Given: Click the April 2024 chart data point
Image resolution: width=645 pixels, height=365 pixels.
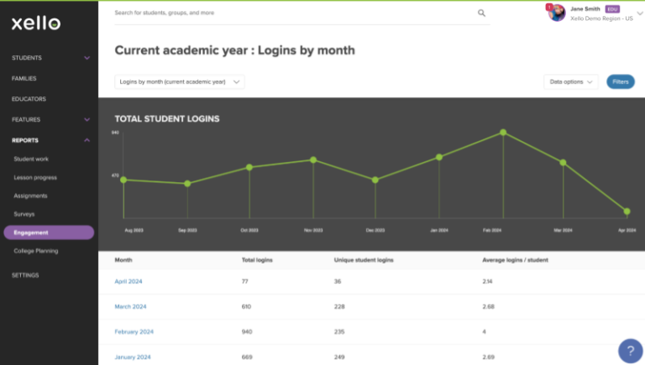Looking at the screenshot, I should click(627, 211).
